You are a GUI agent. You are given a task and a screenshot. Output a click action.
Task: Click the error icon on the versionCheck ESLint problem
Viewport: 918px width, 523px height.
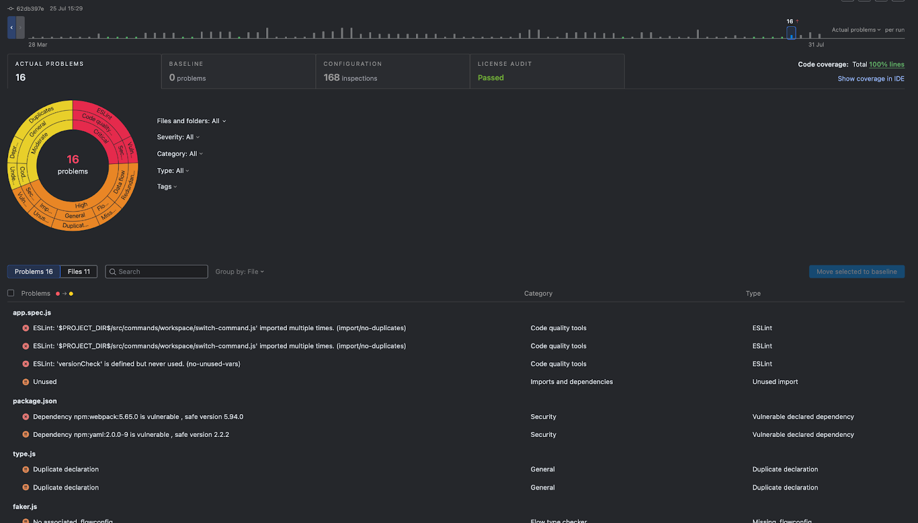pos(26,364)
